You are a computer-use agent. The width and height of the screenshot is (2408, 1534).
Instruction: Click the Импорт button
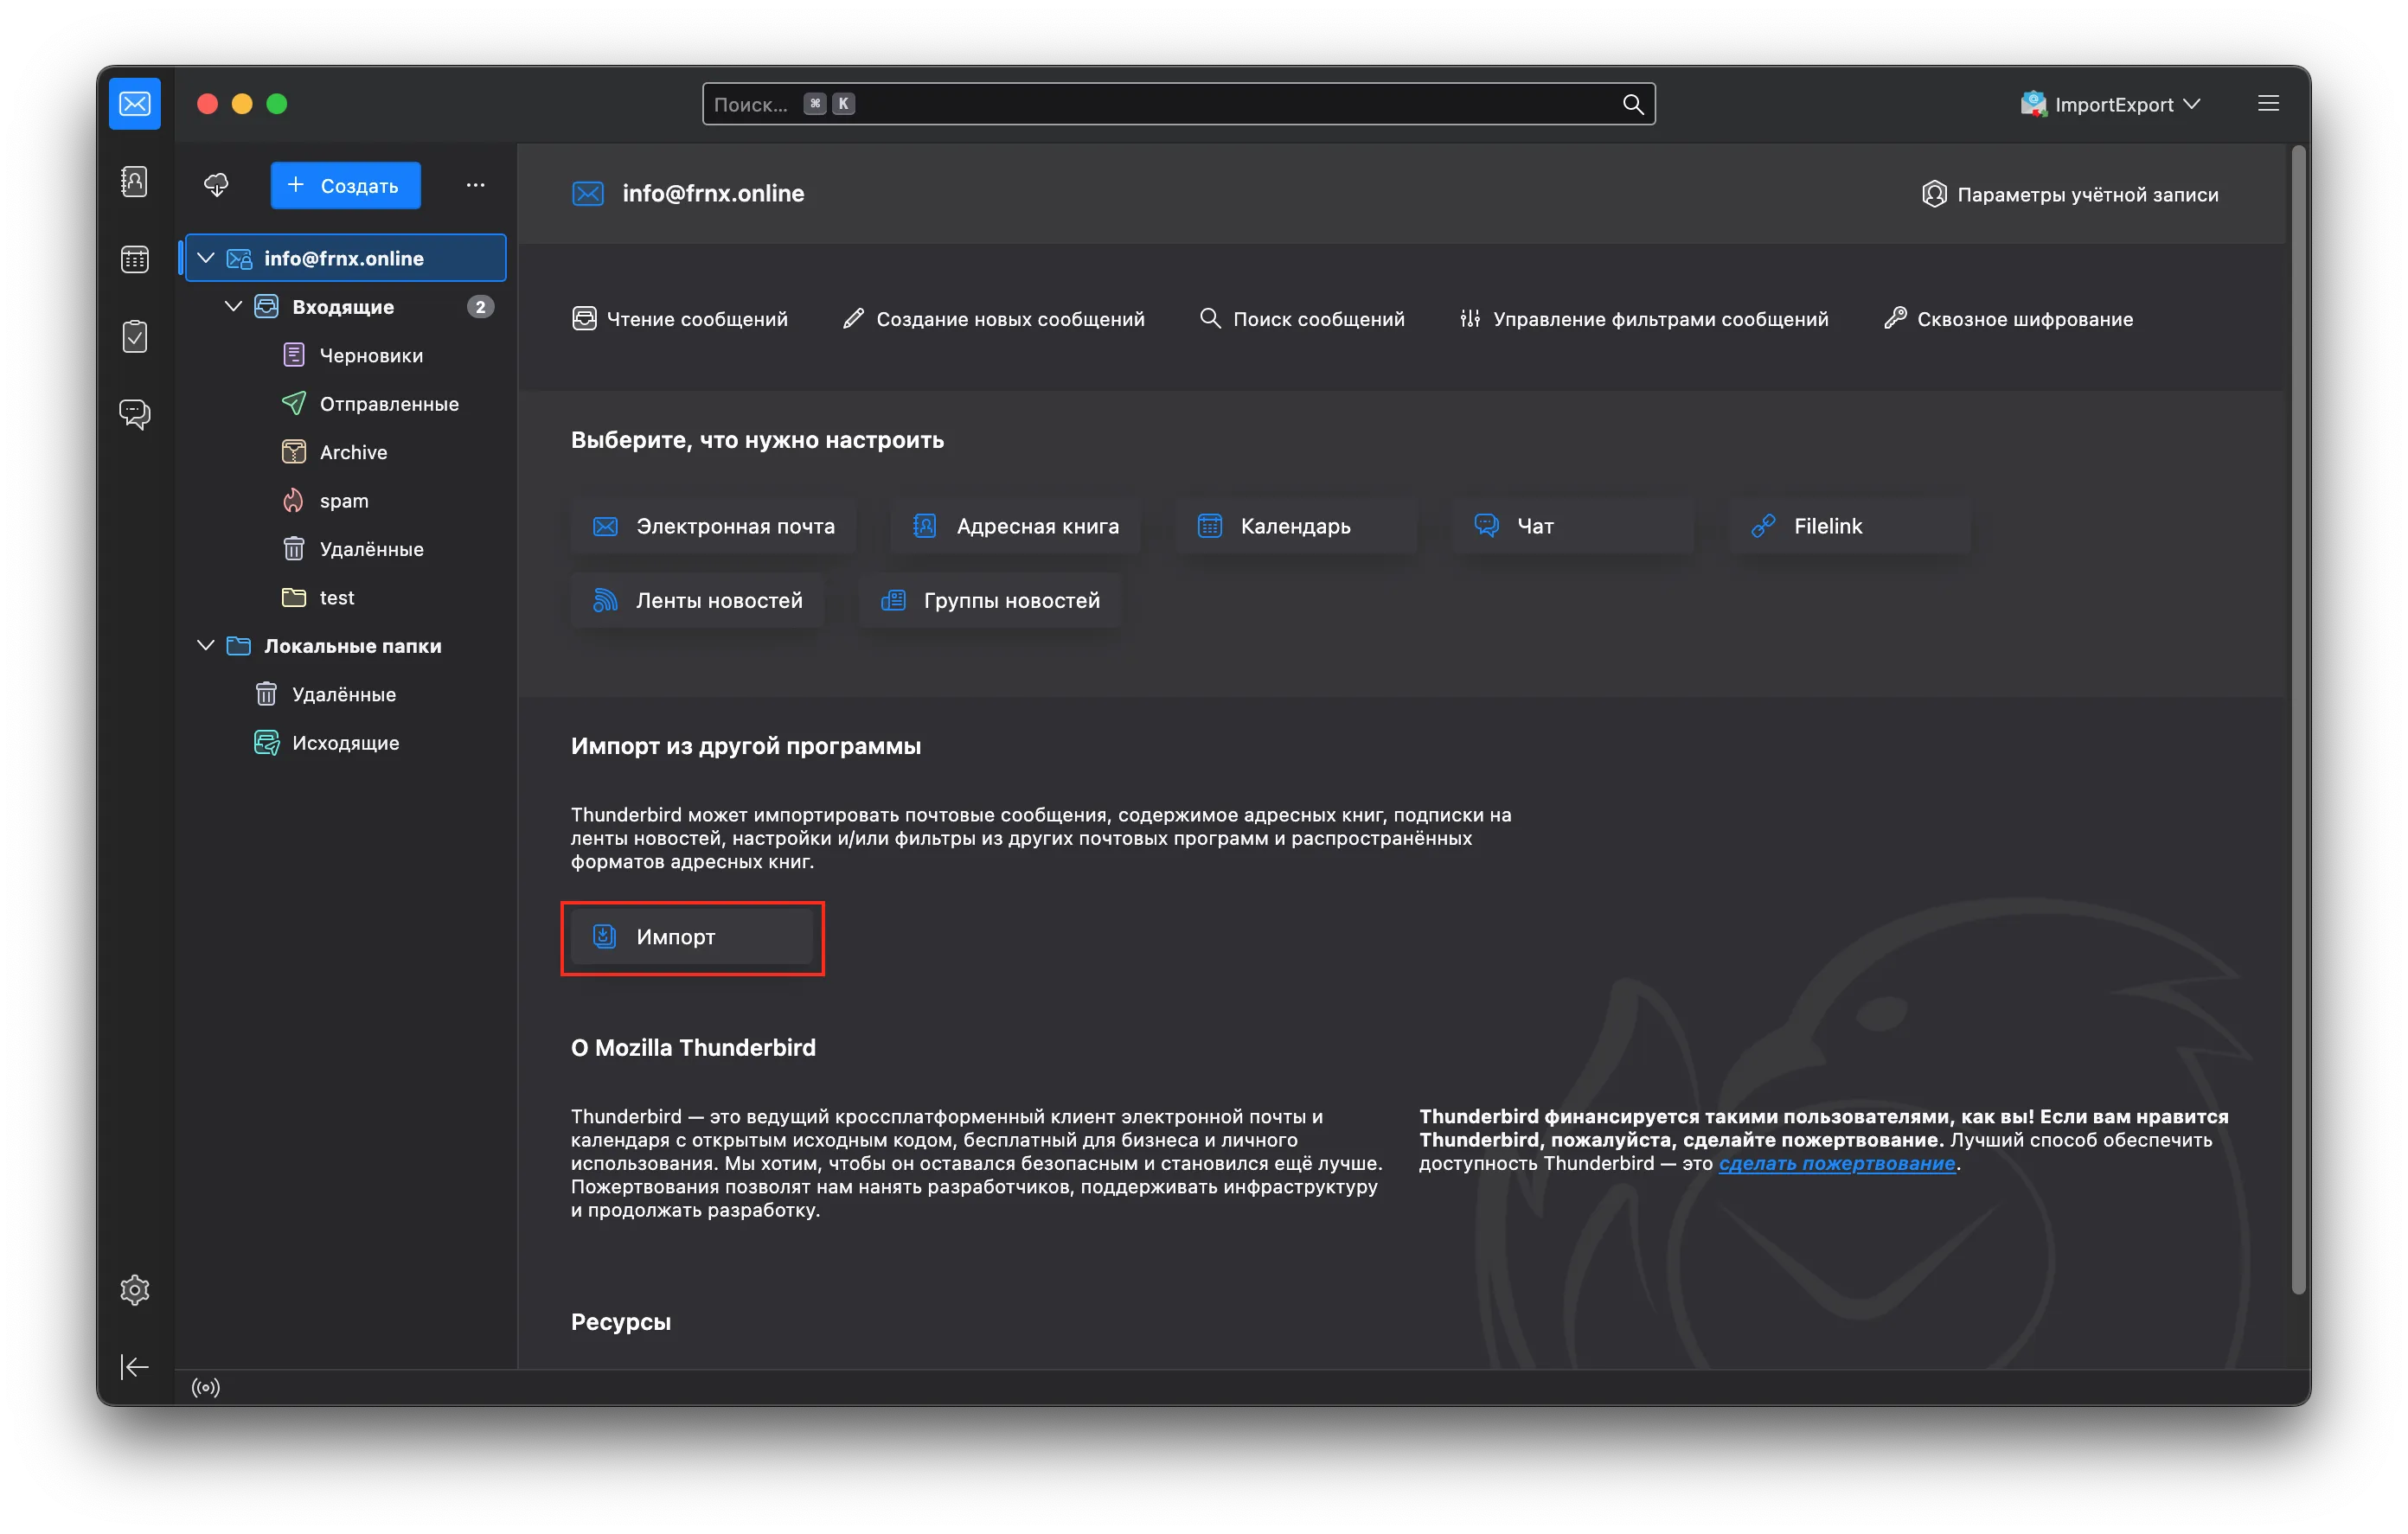[692, 937]
